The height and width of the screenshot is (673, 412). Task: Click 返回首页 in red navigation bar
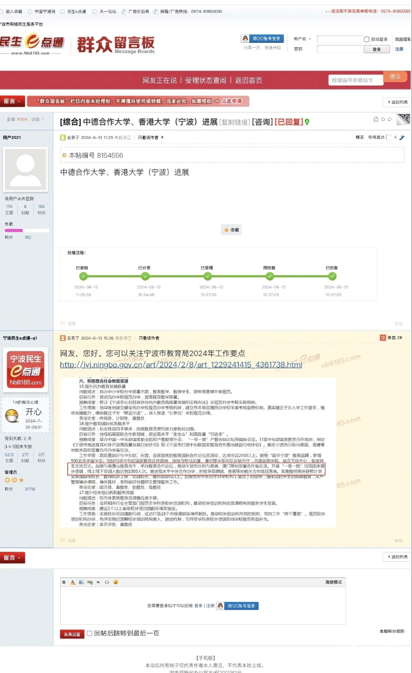(x=249, y=80)
